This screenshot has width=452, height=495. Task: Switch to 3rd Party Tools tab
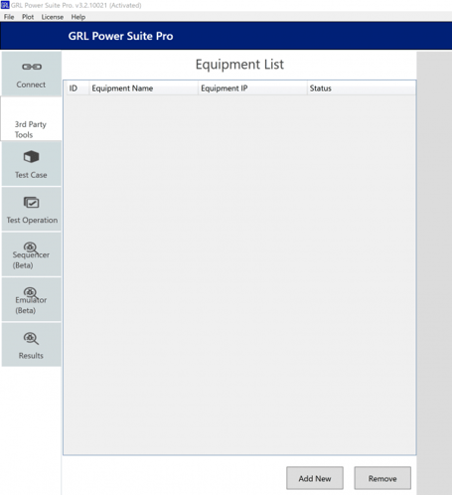31,118
